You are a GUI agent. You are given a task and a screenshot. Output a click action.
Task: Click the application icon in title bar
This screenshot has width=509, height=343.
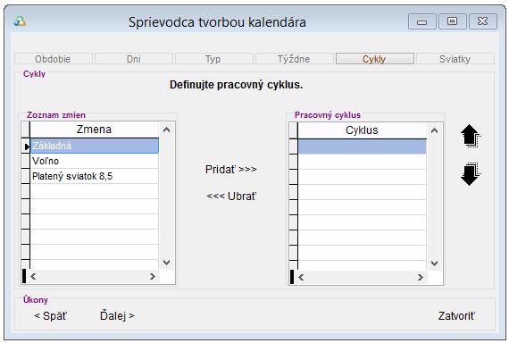pos(20,21)
